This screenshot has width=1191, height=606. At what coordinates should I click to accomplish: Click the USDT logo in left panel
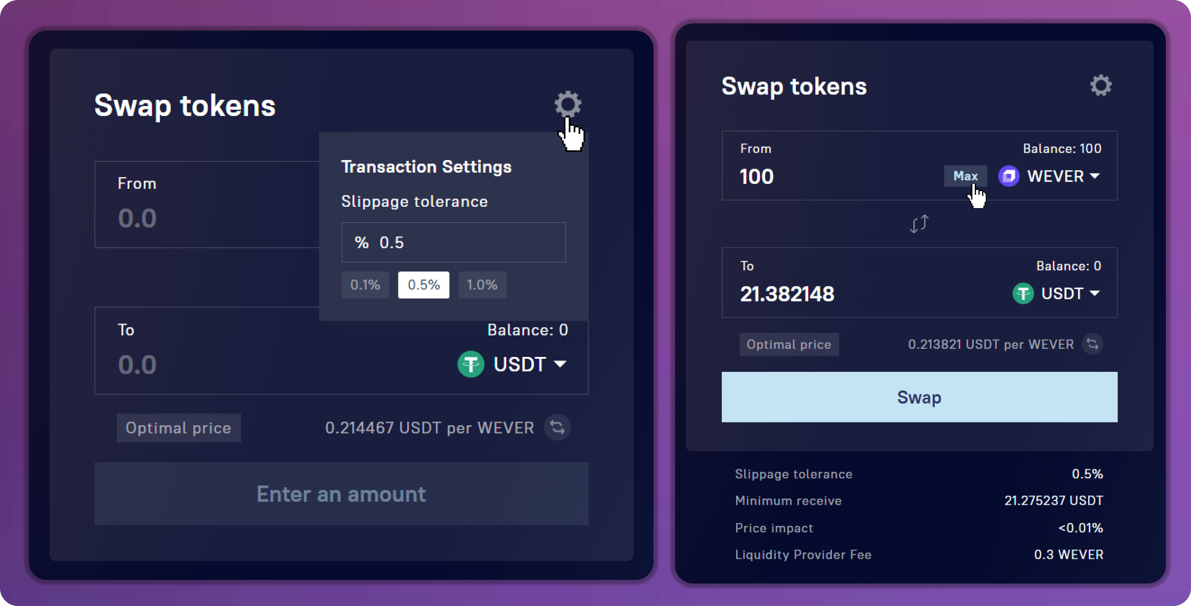471,365
